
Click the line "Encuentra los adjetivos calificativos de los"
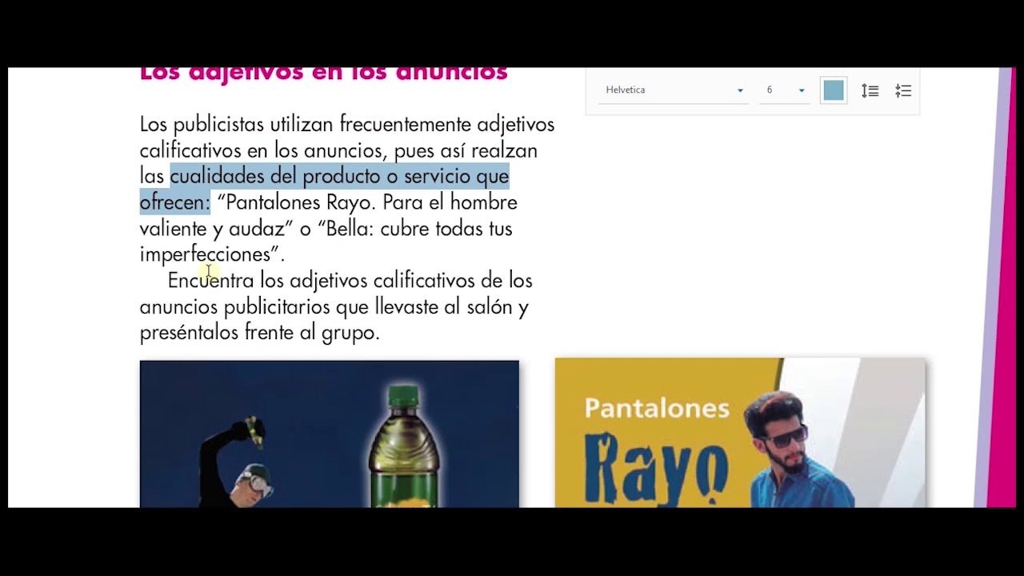pos(350,281)
